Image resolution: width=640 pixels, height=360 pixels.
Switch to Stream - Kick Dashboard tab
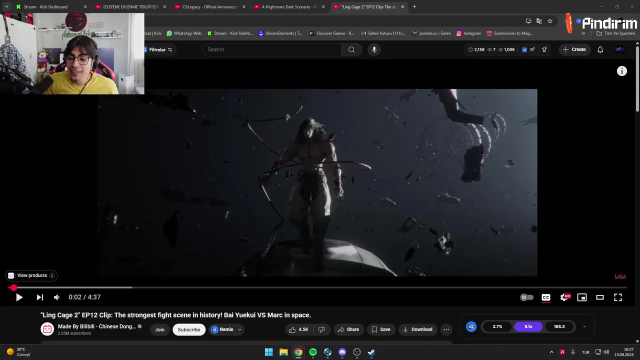pyautogui.click(x=50, y=7)
